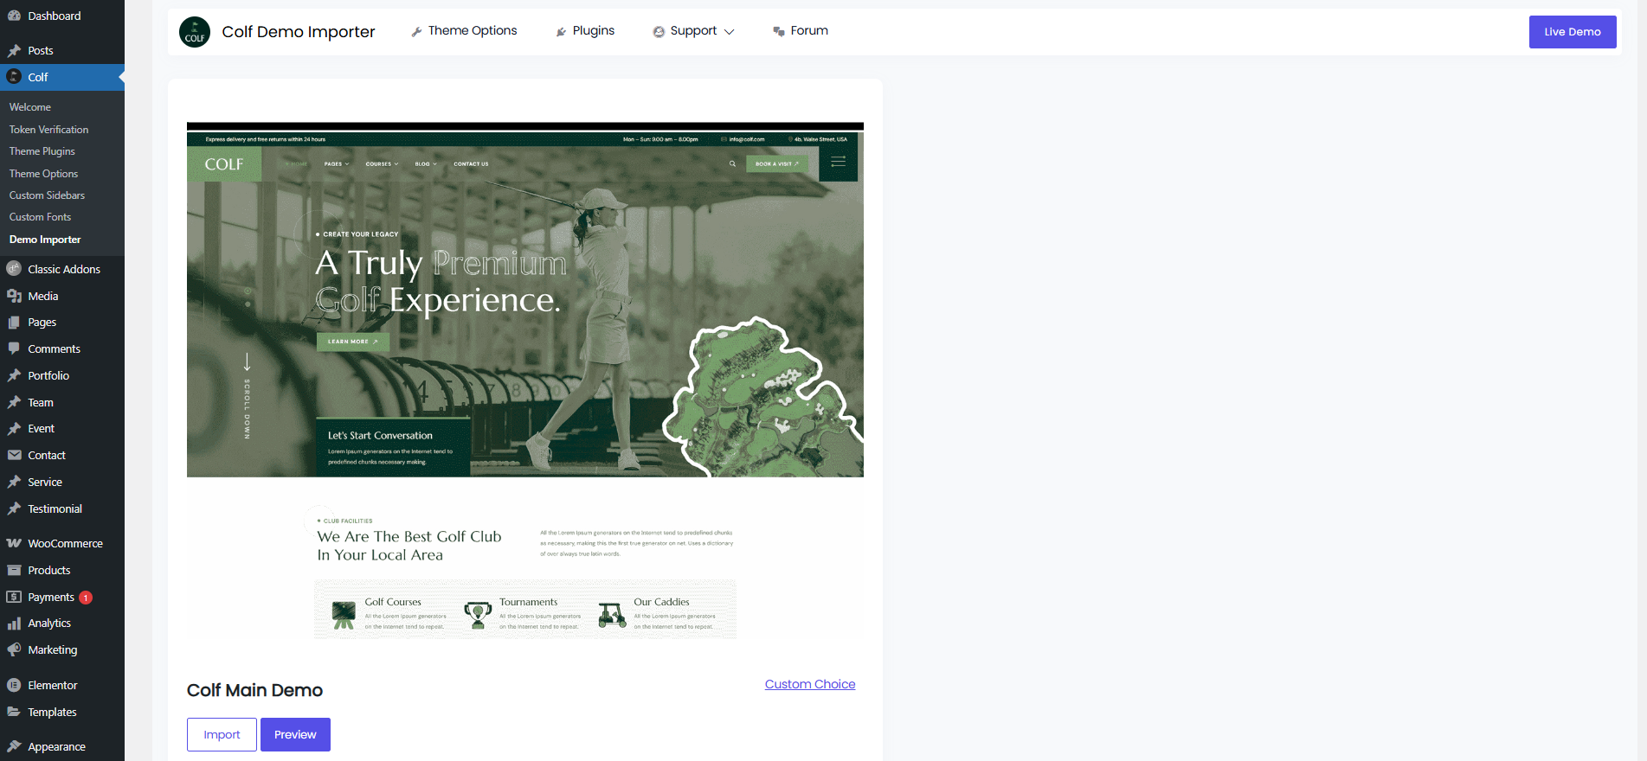Click the Payments notification badge
The image size is (1647, 761).
[x=86, y=598]
